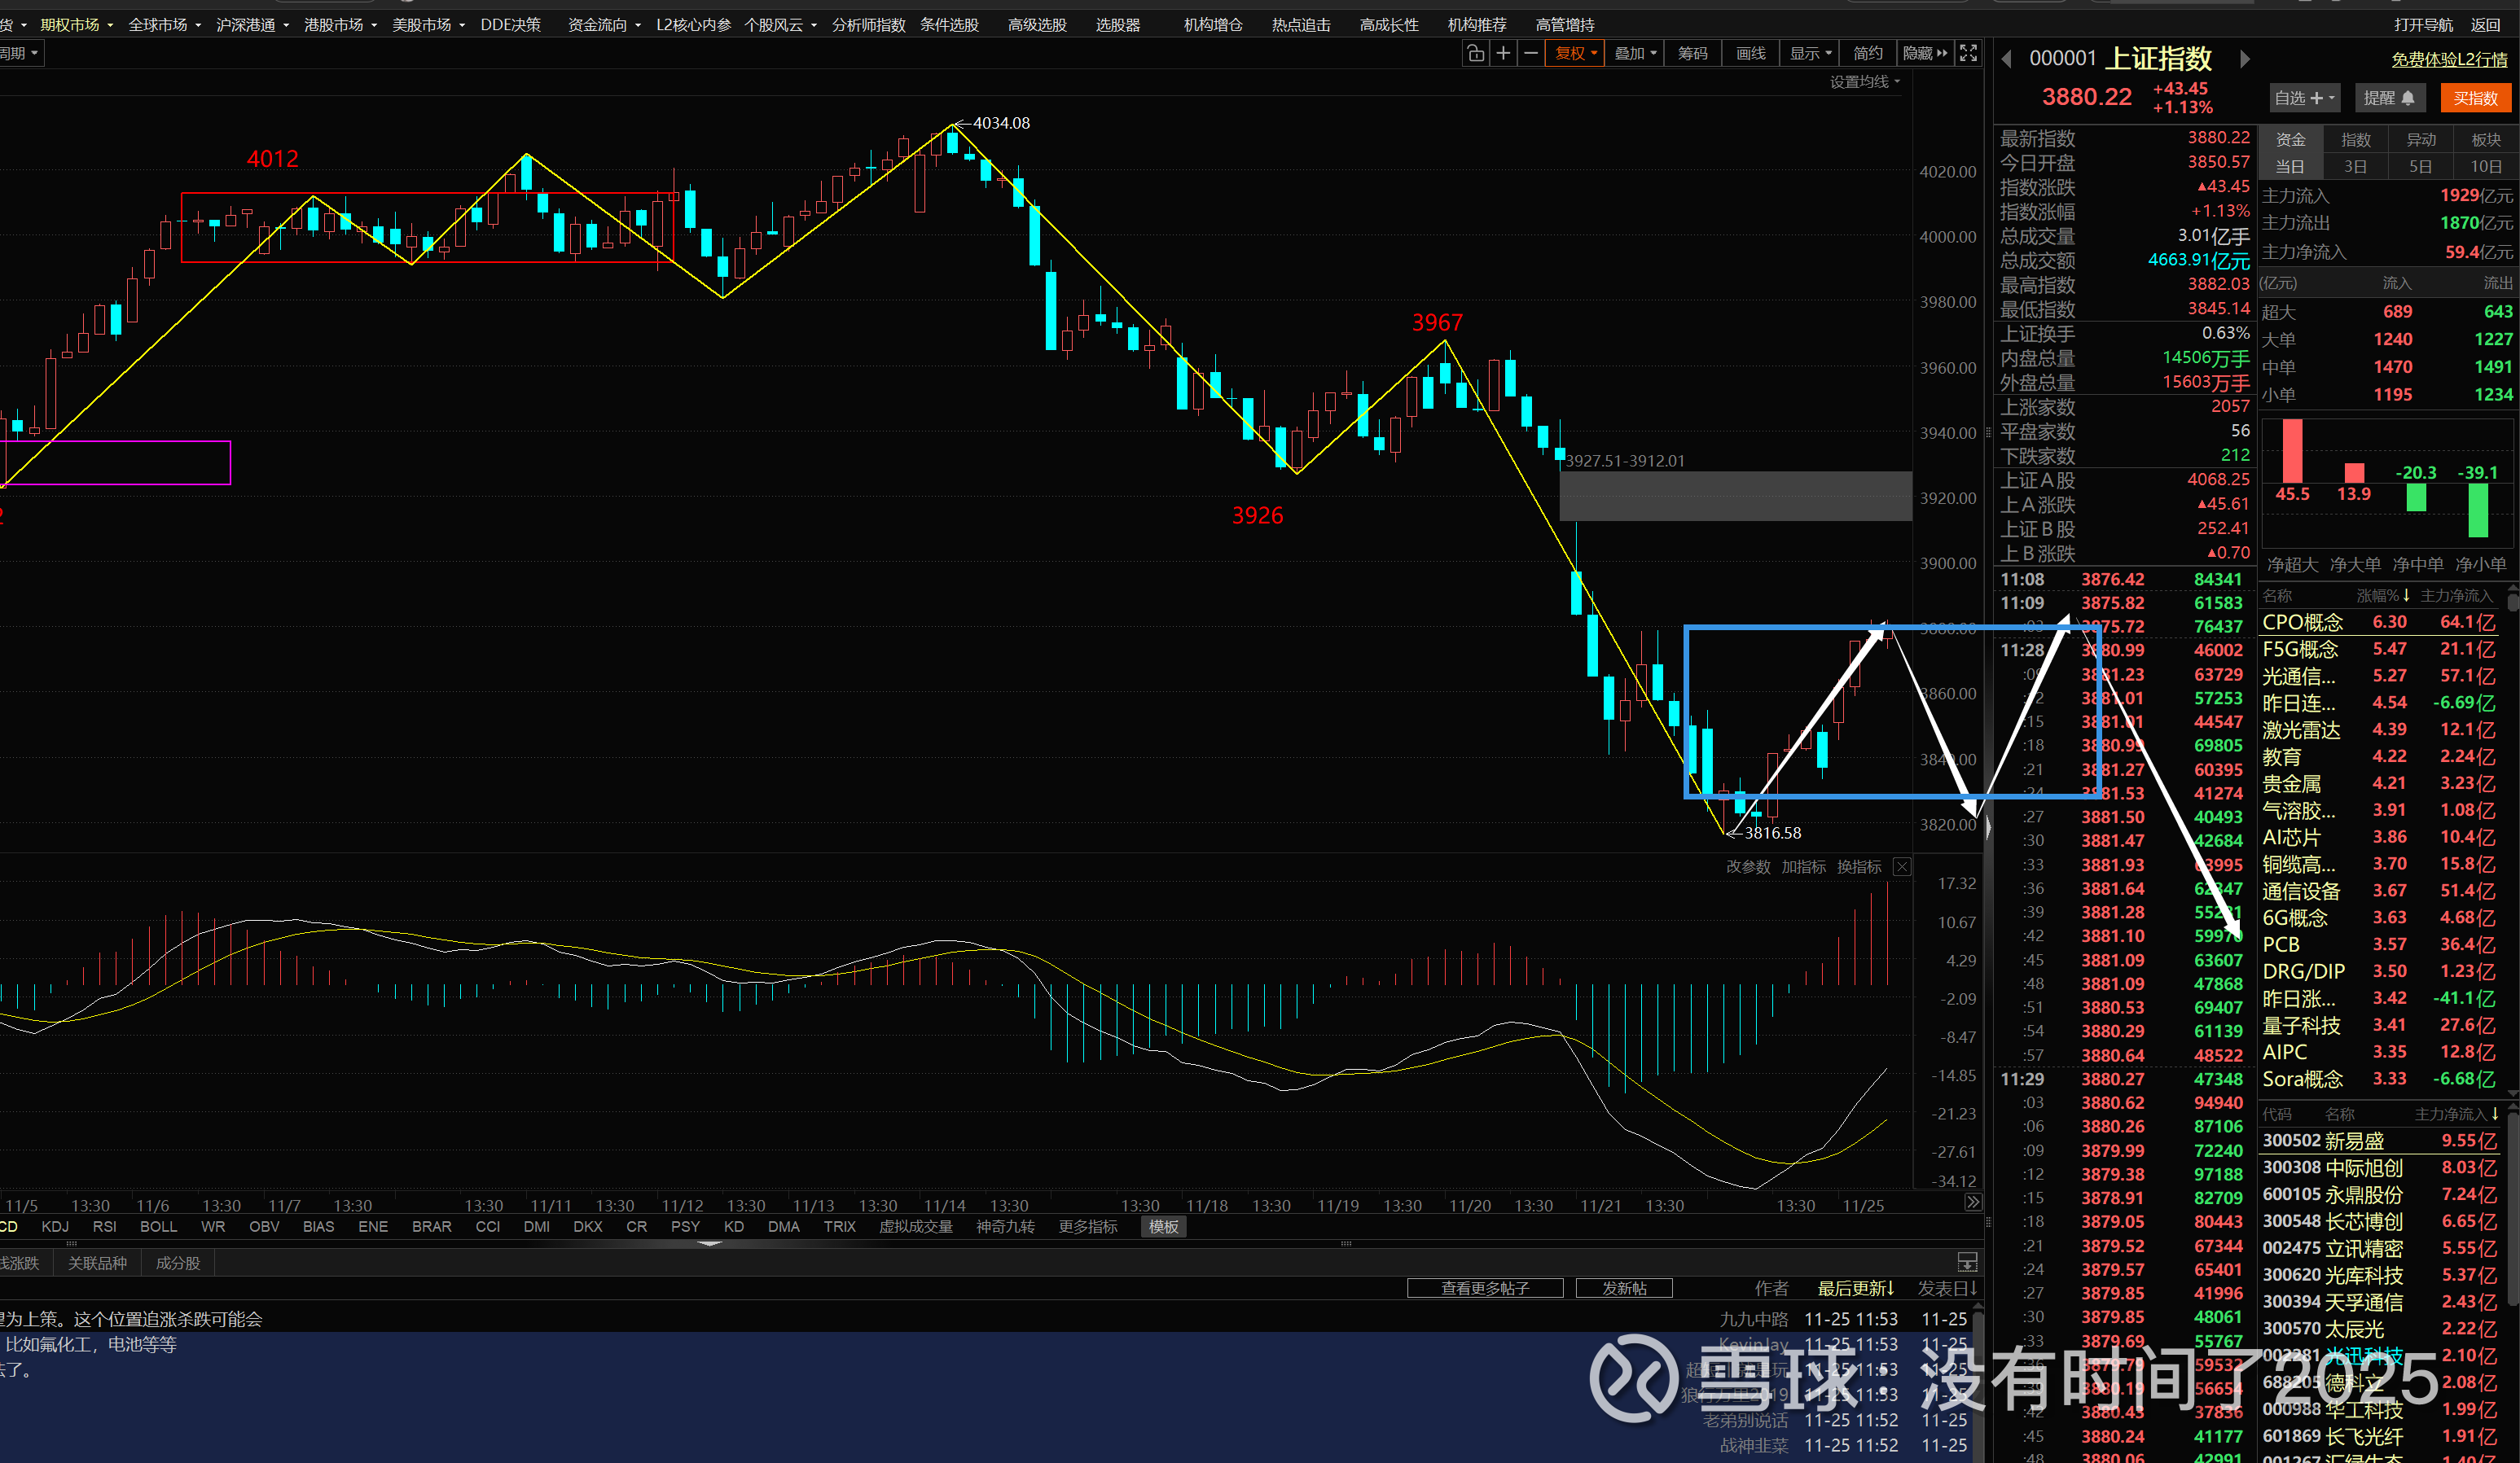Open 免费体验L2行情 link
The image size is (2520, 1463).
(2449, 60)
